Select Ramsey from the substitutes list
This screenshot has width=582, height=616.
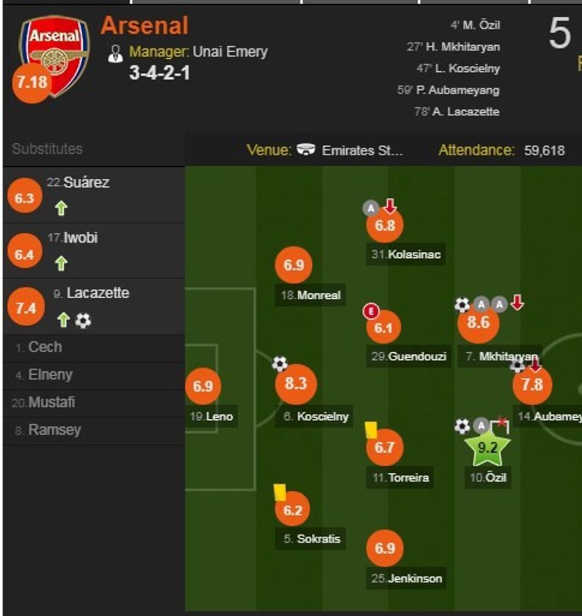(x=55, y=430)
